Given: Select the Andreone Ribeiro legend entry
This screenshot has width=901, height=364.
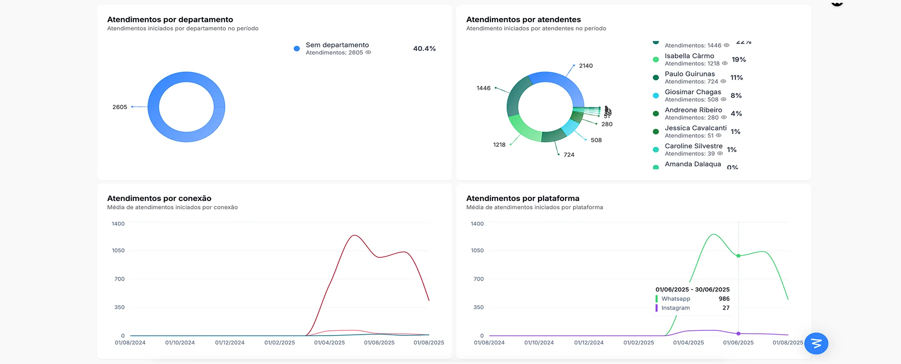Looking at the screenshot, I should (x=693, y=110).
